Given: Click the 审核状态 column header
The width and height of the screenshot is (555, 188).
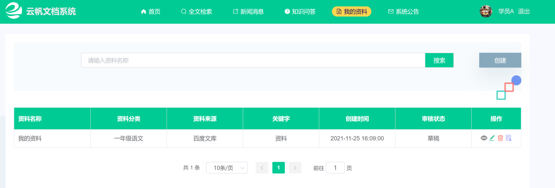Looking at the screenshot, I should click(x=433, y=119).
